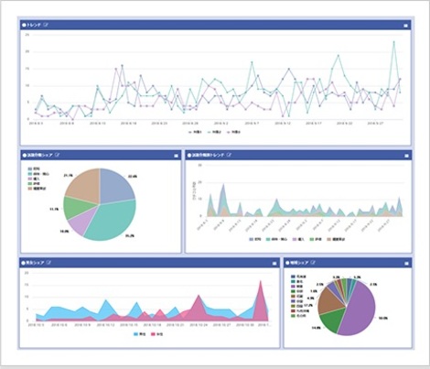
Task: Click the edit icon on the regional pie chart panel
Action: pos(313,263)
